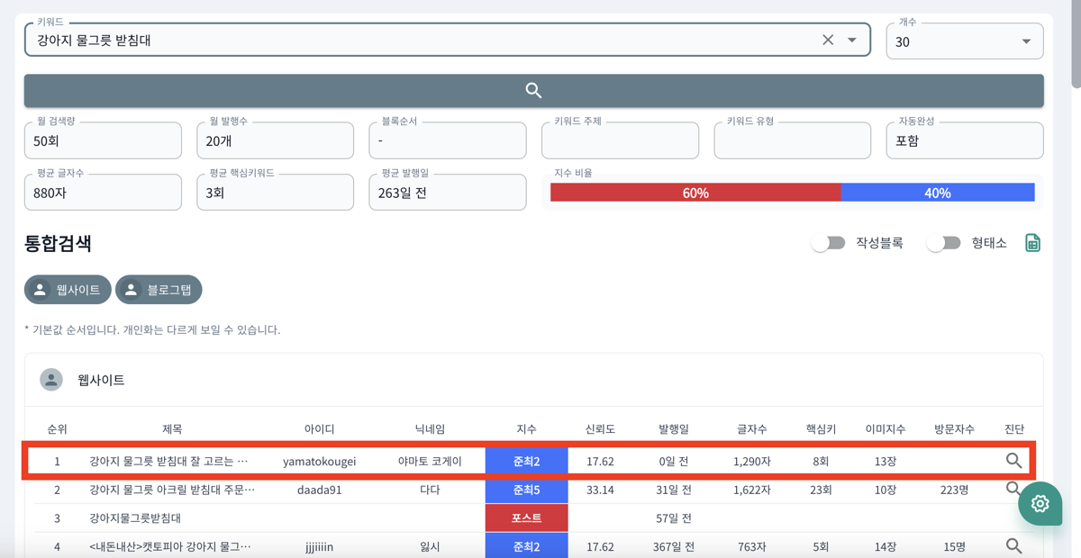Clear the keyword field with X icon
Screen dimensions: 1081x558
point(828,40)
